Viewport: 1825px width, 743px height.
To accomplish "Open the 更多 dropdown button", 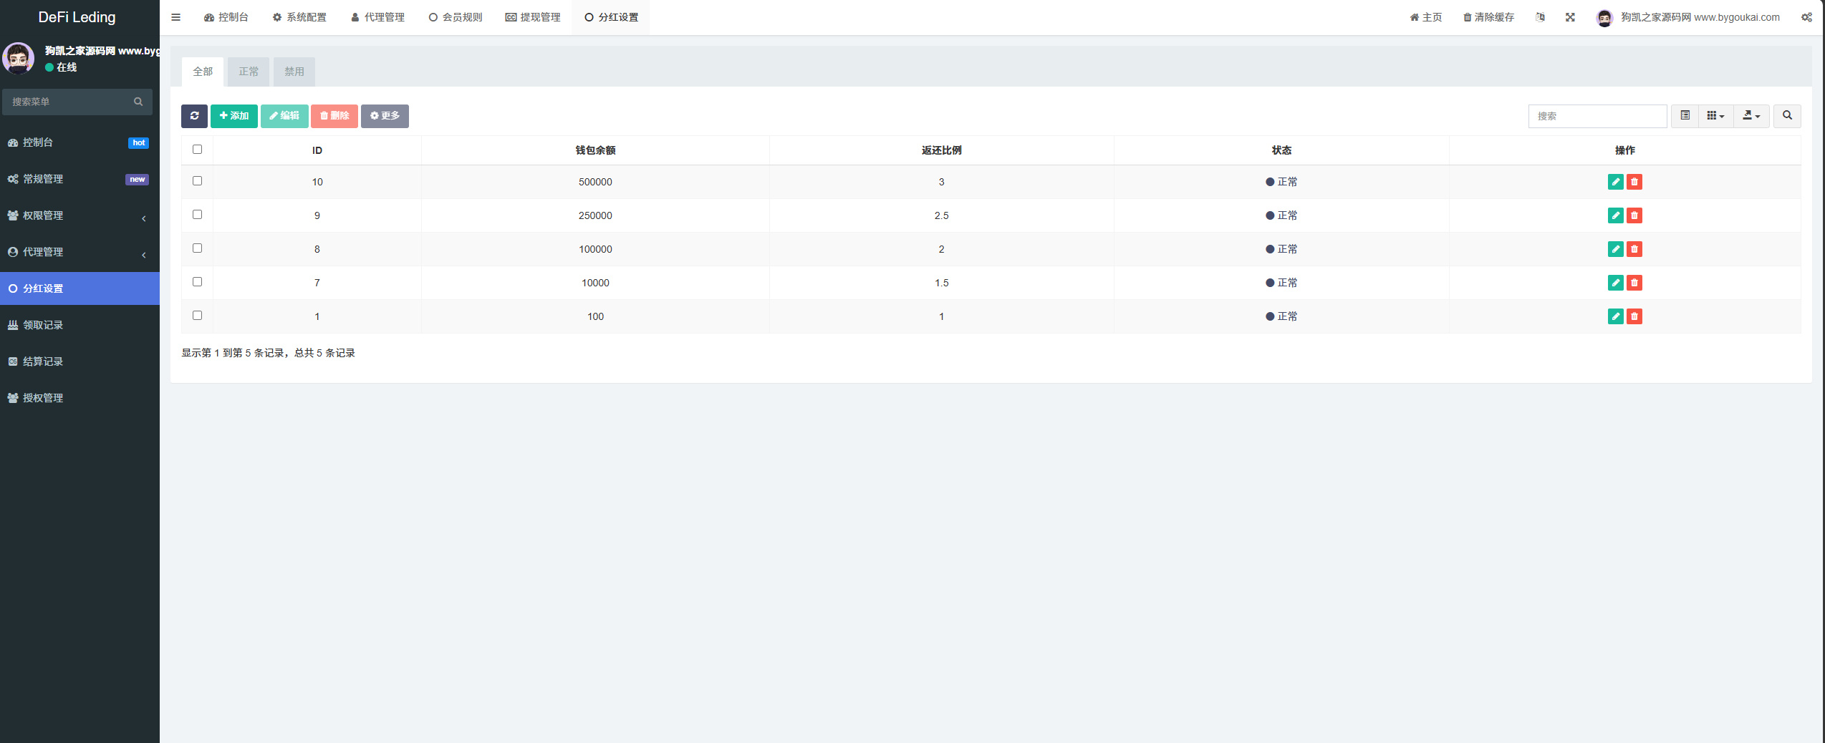I will [385, 116].
